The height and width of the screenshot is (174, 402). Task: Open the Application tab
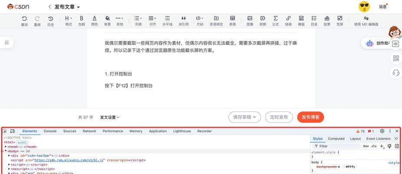[158, 131]
